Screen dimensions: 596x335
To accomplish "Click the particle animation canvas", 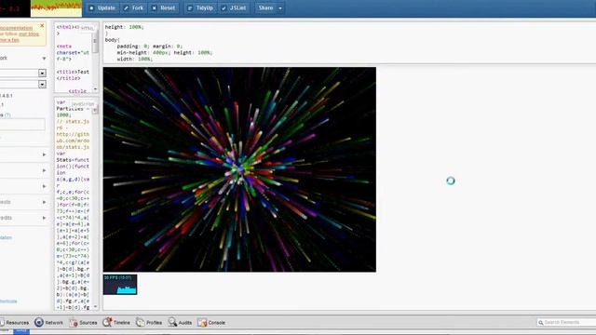I will (239, 169).
